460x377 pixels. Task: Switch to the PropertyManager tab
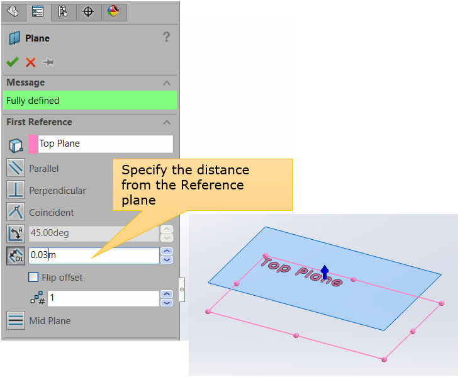point(38,12)
